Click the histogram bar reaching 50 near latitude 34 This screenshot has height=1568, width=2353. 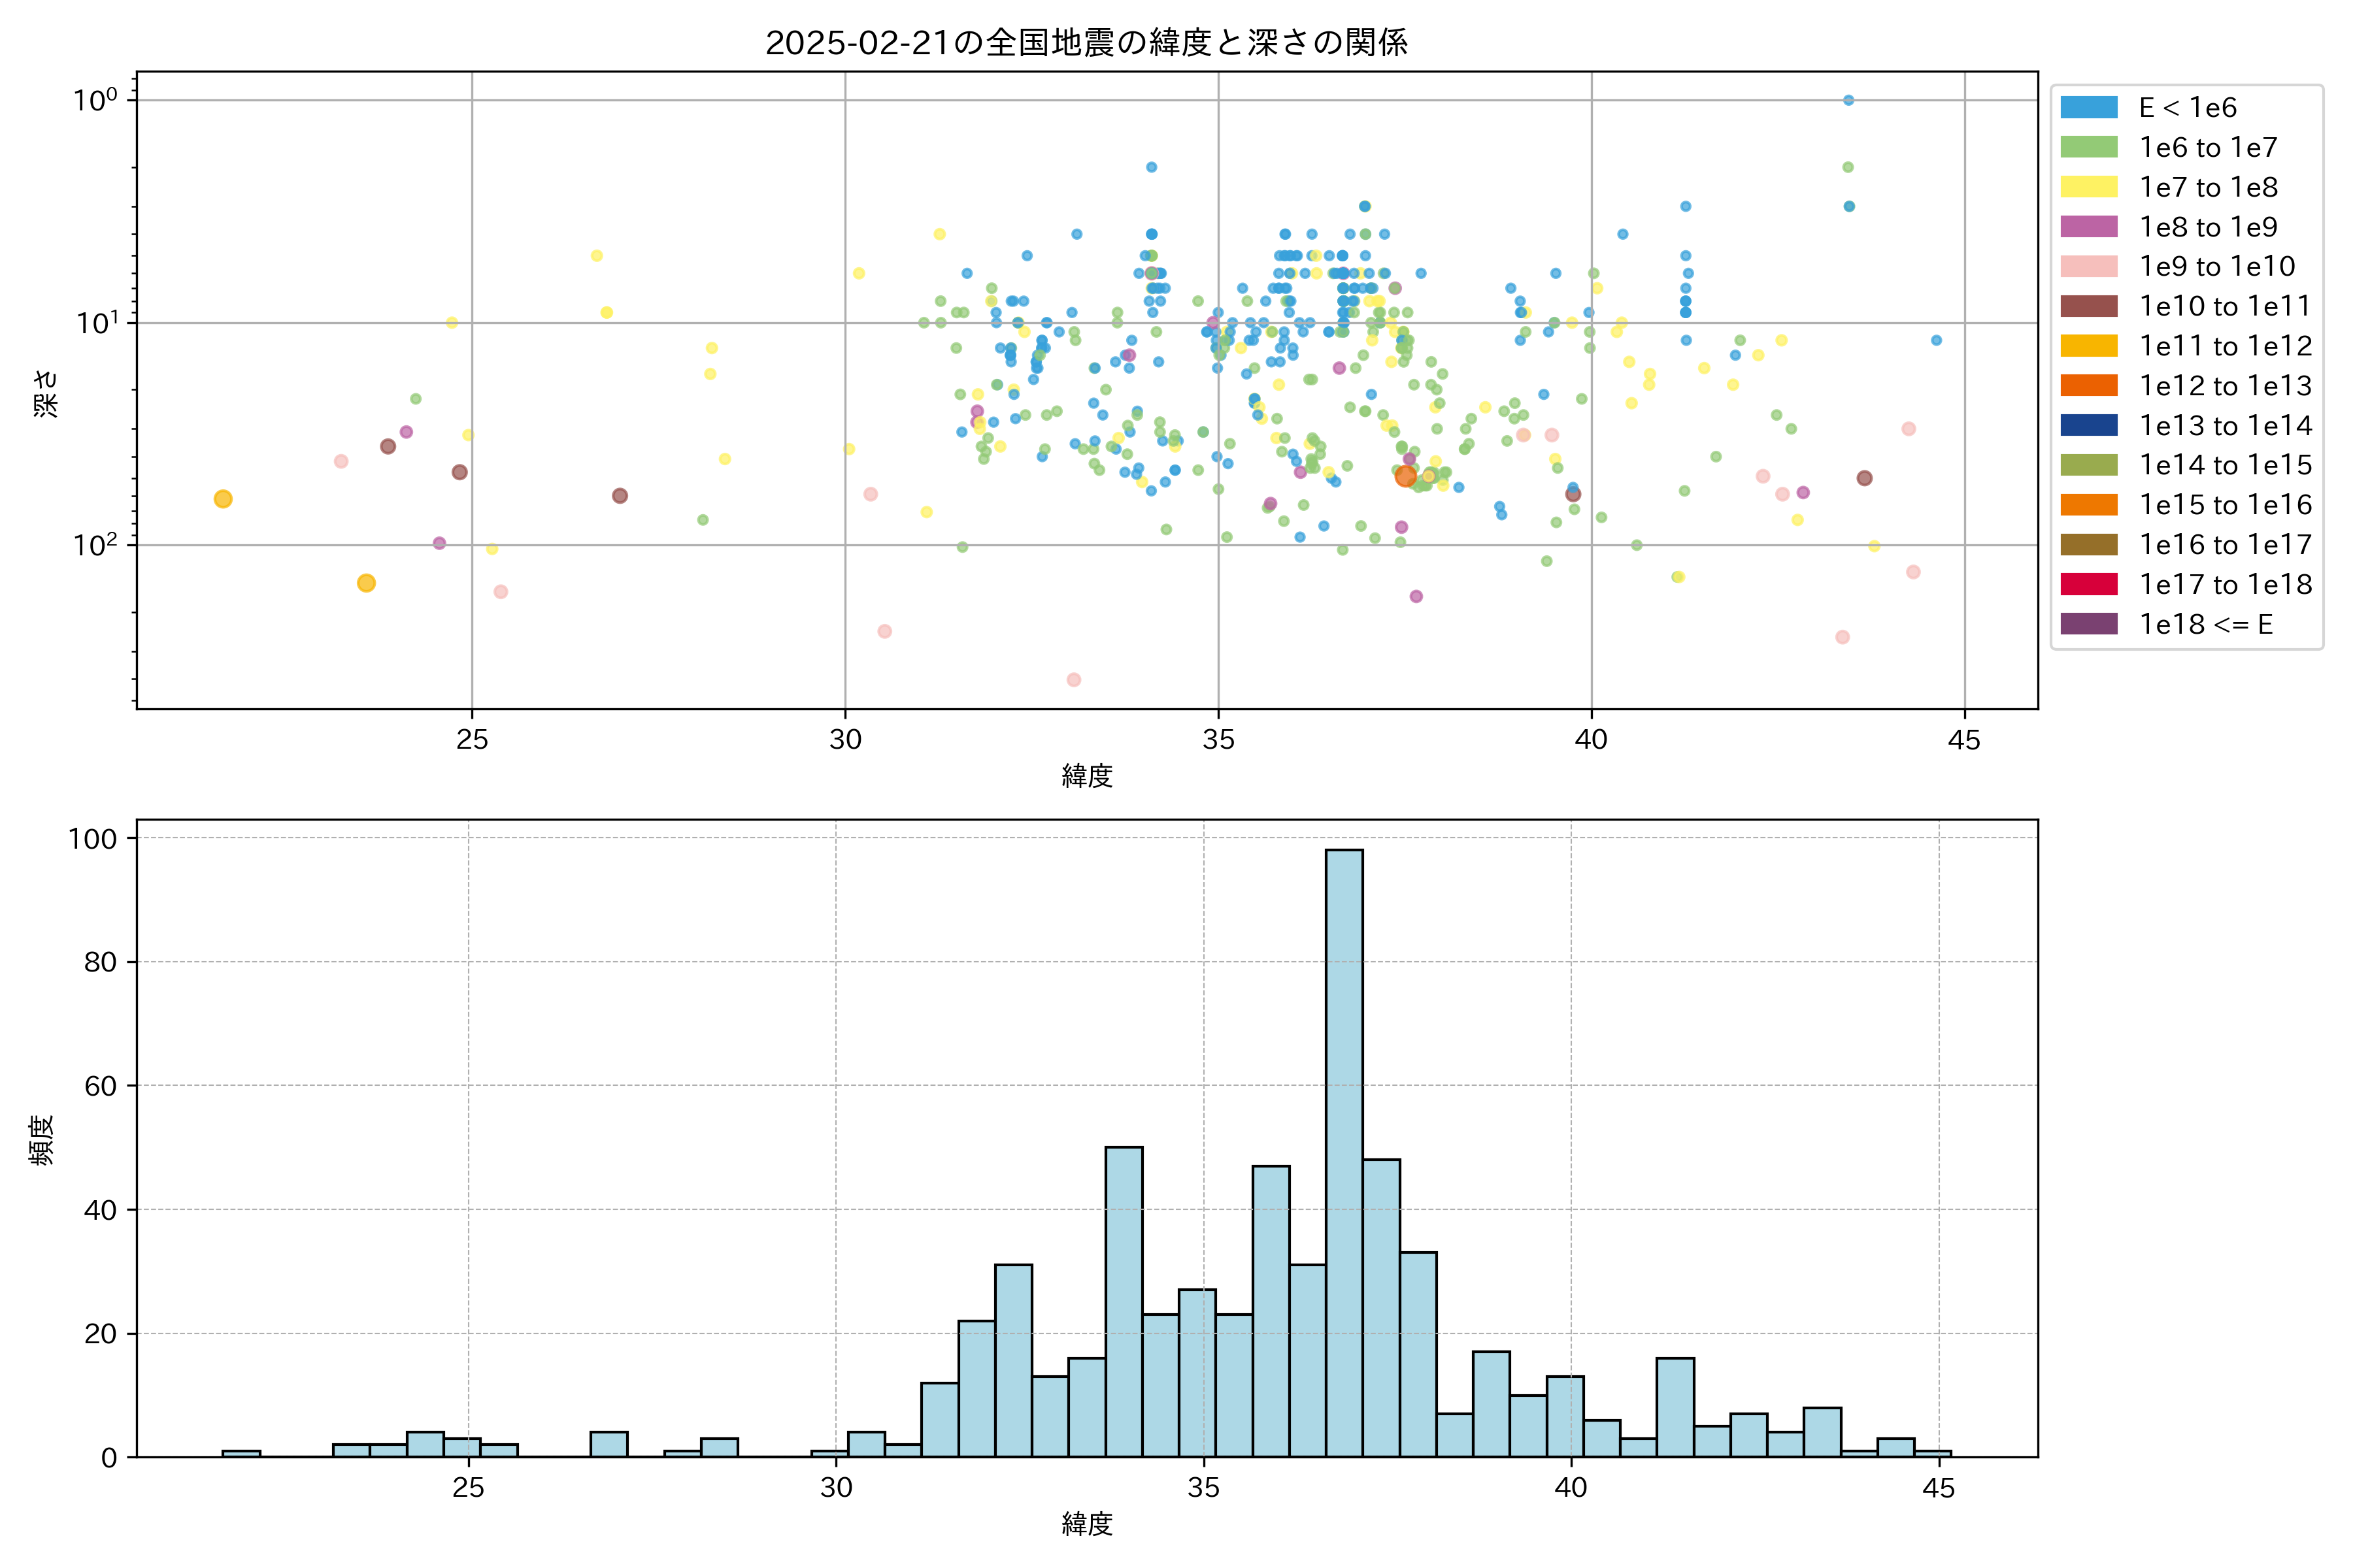[1124, 1300]
